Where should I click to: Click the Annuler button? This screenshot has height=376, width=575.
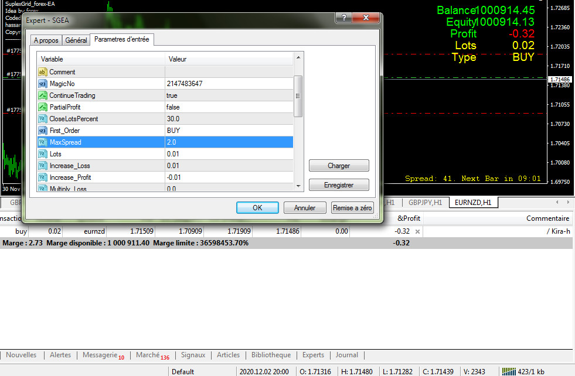(305, 208)
